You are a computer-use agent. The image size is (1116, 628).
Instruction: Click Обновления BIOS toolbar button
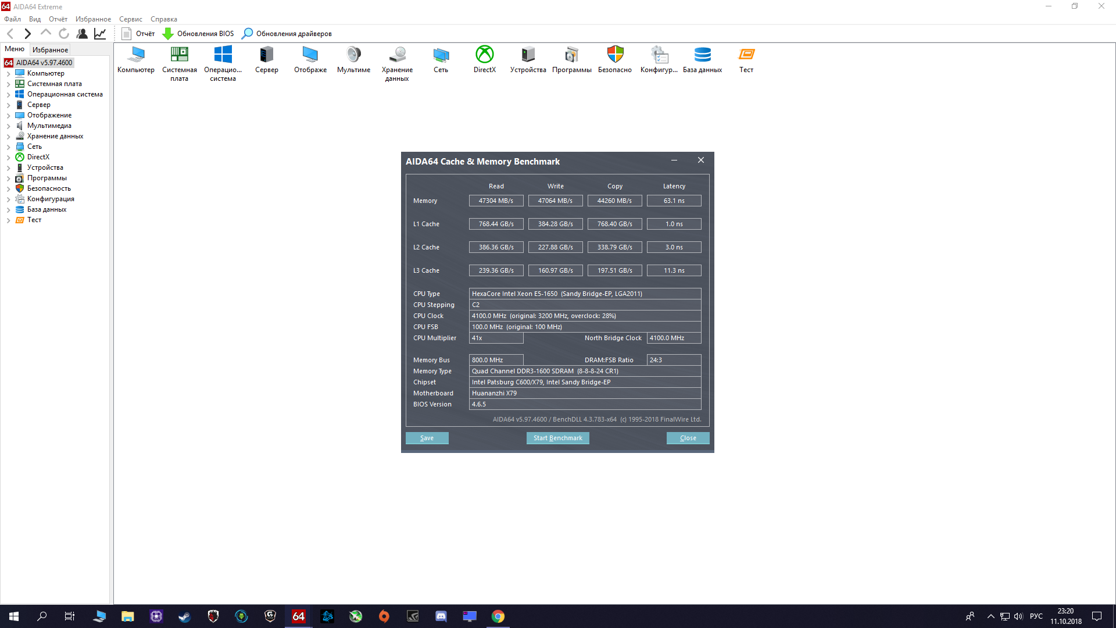[x=198, y=34]
